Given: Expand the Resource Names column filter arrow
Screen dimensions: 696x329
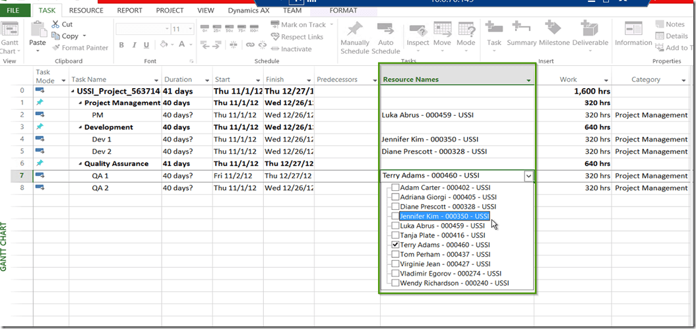Looking at the screenshot, I should click(x=528, y=80).
